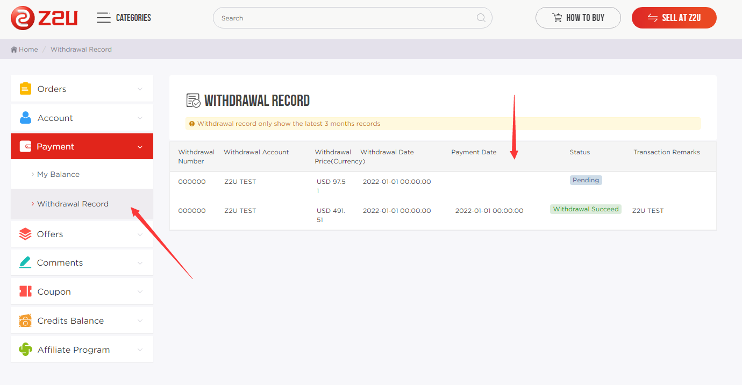Click the Withdrawal Number column header
The image size is (742, 385).
196,156
